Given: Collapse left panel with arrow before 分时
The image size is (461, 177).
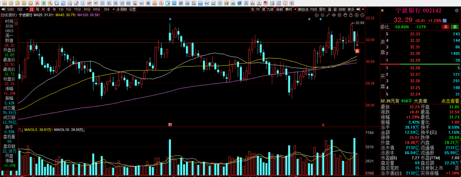Looking at the screenshot, I should [3, 9].
